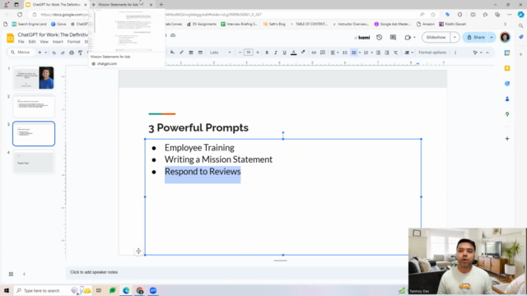Expand the new slide layout arrow

[x=46, y=53]
